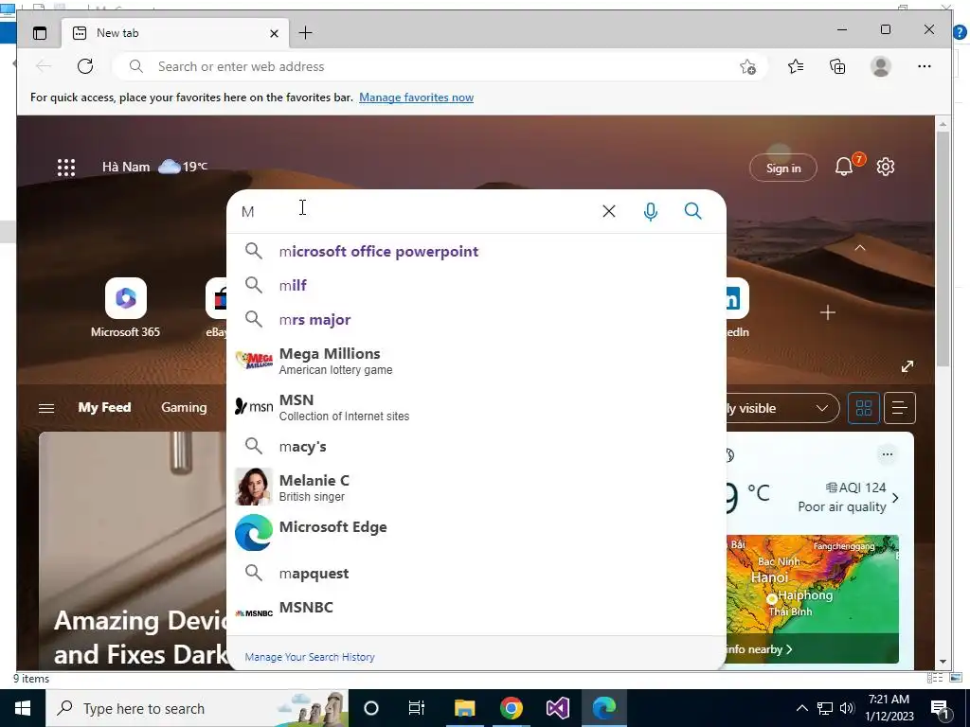Click Manage favorites now link

click(417, 98)
